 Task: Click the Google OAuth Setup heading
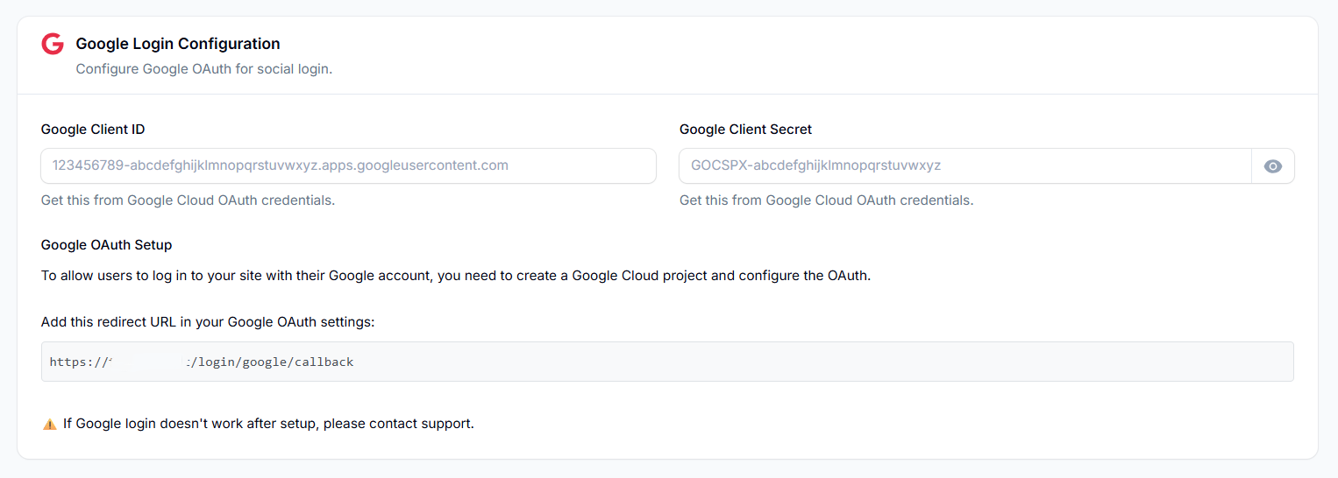(x=106, y=245)
